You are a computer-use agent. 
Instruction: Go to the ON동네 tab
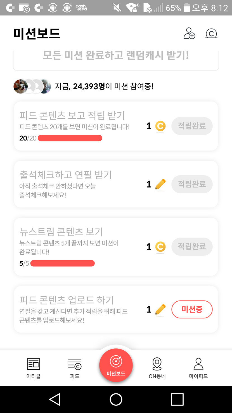pyautogui.click(x=157, y=368)
